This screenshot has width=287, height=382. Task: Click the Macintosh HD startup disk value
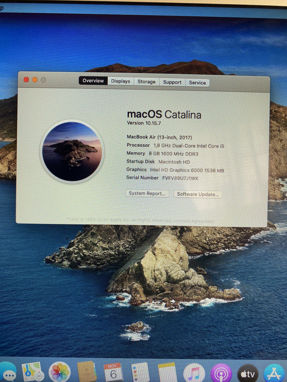pos(174,162)
